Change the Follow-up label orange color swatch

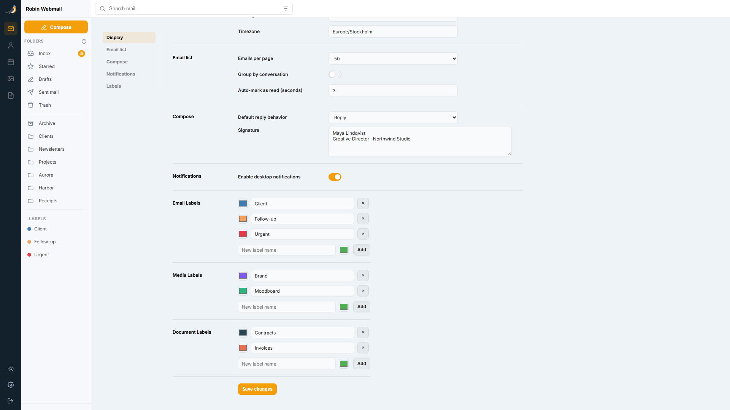(x=243, y=219)
